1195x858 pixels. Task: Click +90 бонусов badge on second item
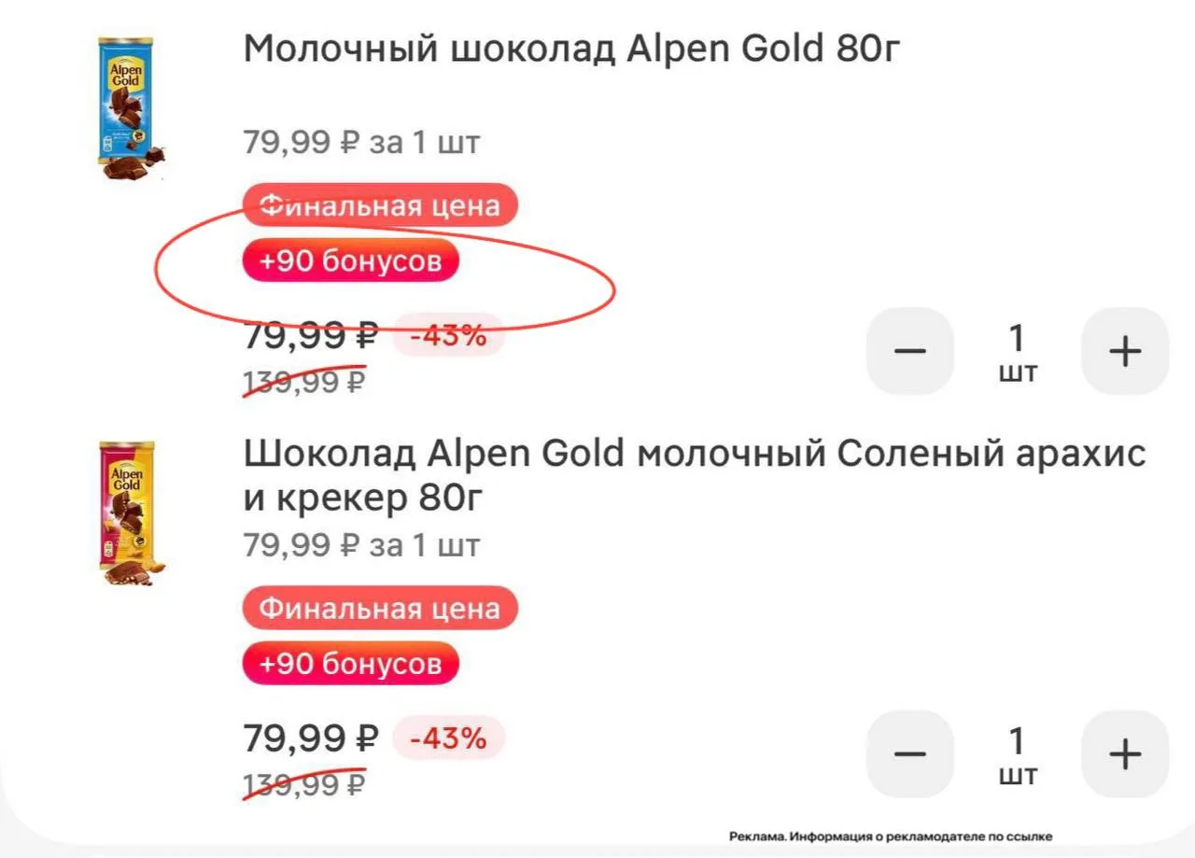click(x=351, y=664)
